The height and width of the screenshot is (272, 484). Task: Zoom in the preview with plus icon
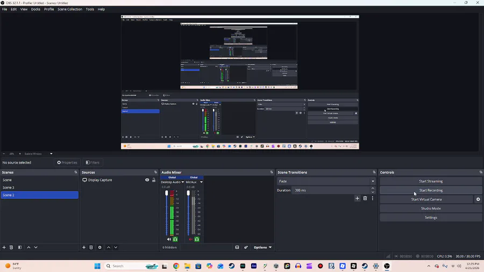(20, 154)
